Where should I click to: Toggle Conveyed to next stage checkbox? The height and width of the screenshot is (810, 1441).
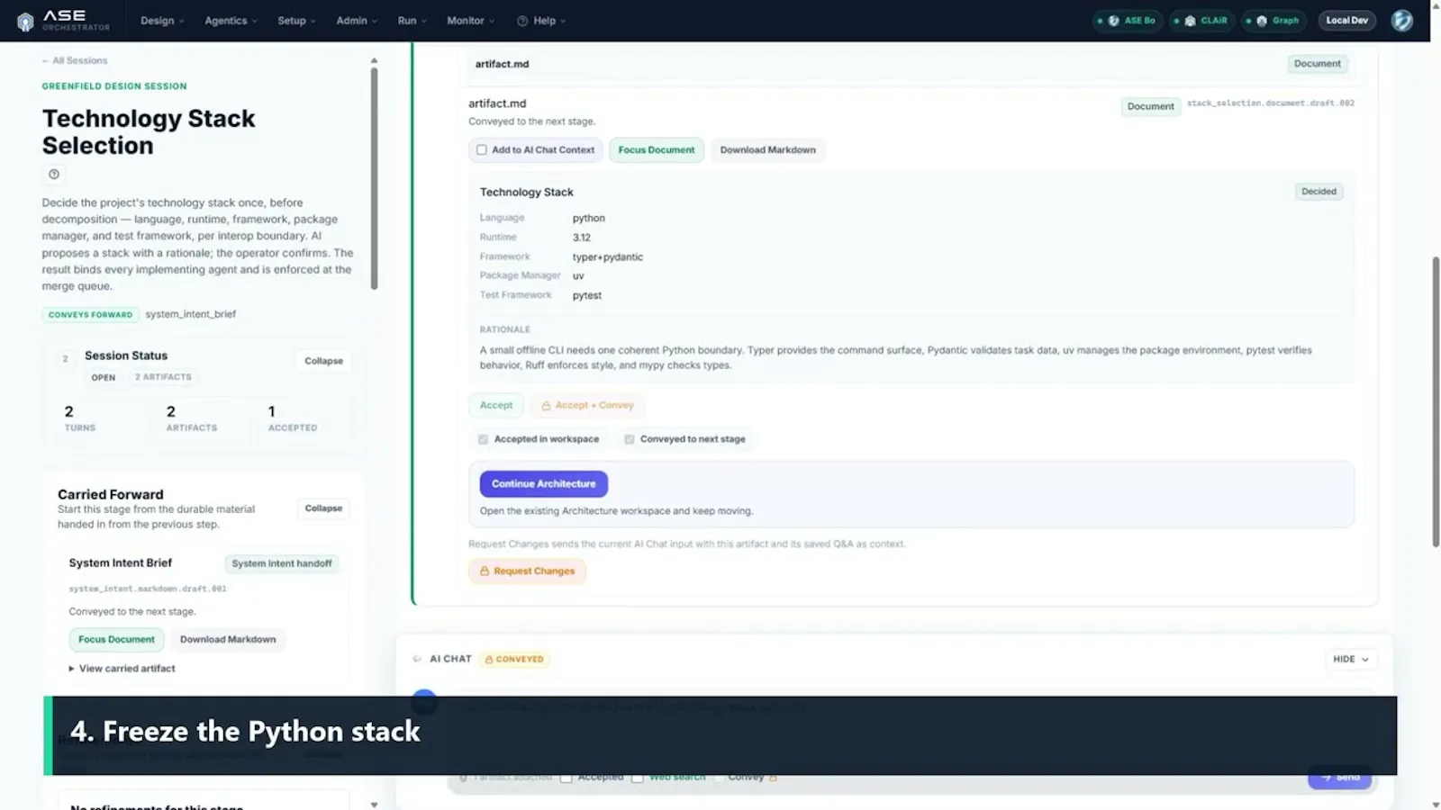click(630, 439)
